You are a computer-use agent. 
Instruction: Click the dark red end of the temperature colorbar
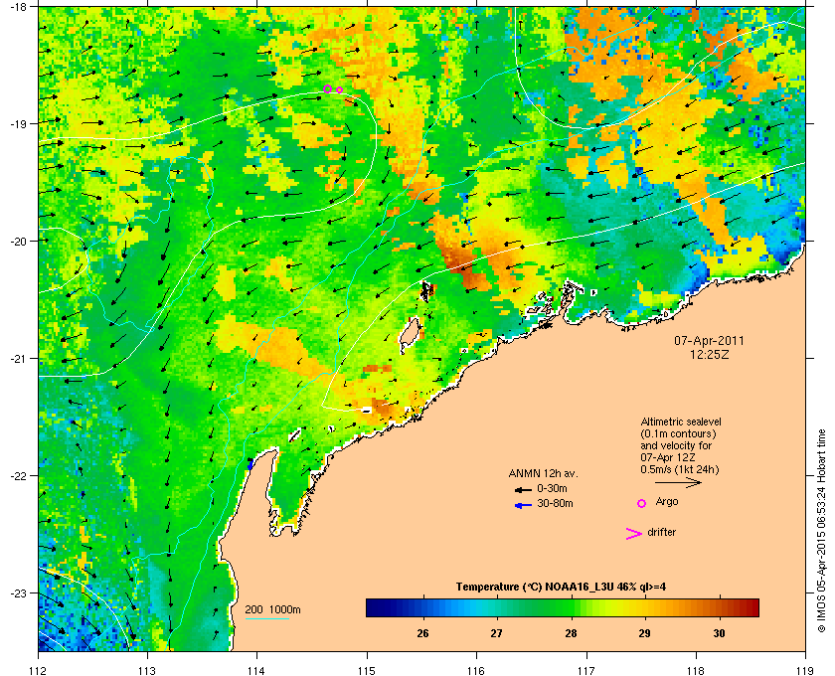[751, 607]
